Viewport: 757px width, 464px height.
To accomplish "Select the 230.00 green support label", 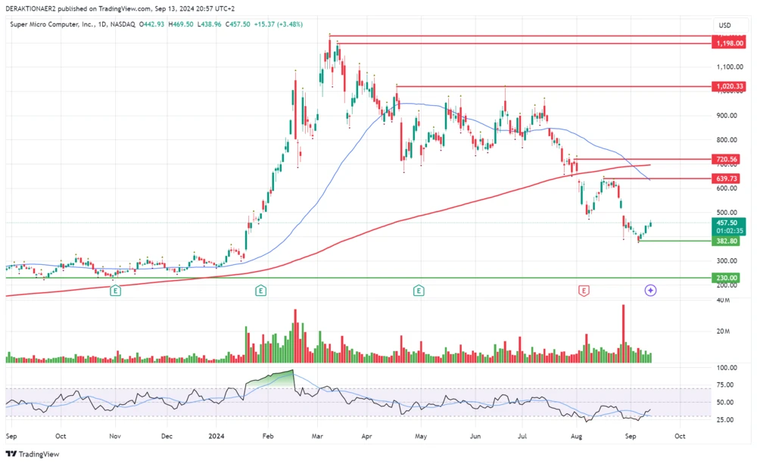I will [725, 278].
